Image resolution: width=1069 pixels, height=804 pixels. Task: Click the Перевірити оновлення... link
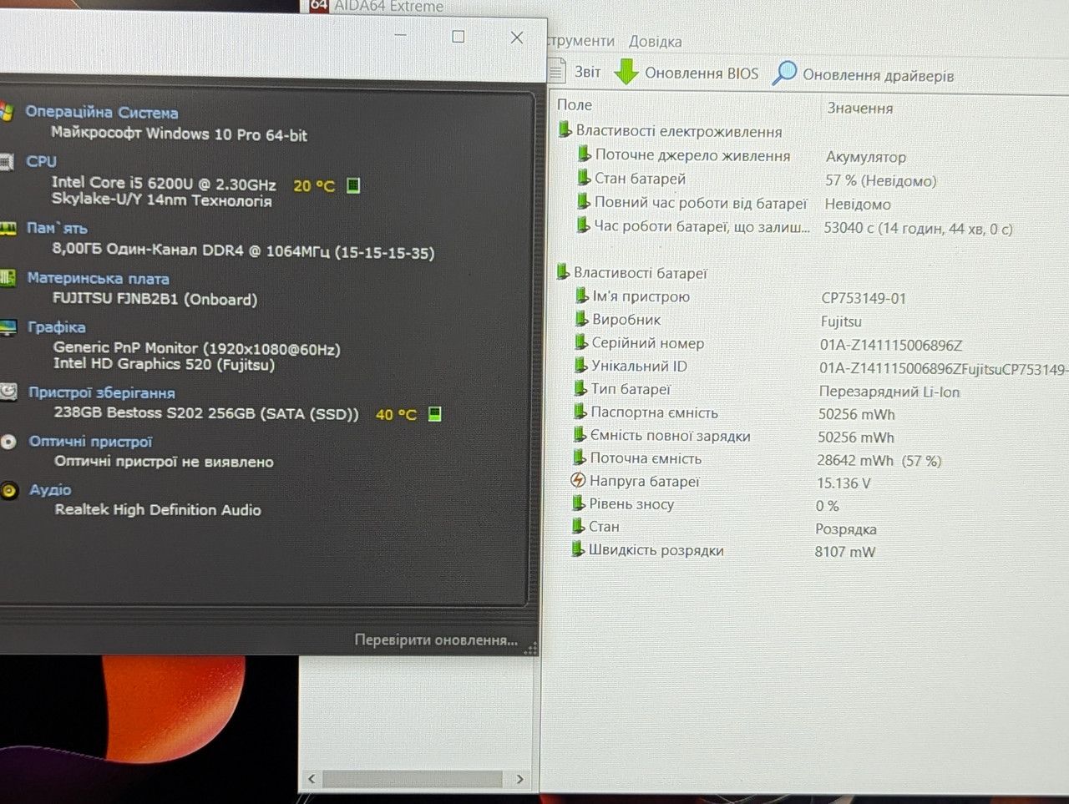pyautogui.click(x=436, y=640)
